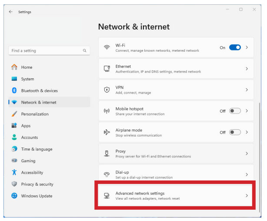The height and width of the screenshot is (221, 267).
Task: Click 'Set up a dial-up internet connection'
Action: 144,177
